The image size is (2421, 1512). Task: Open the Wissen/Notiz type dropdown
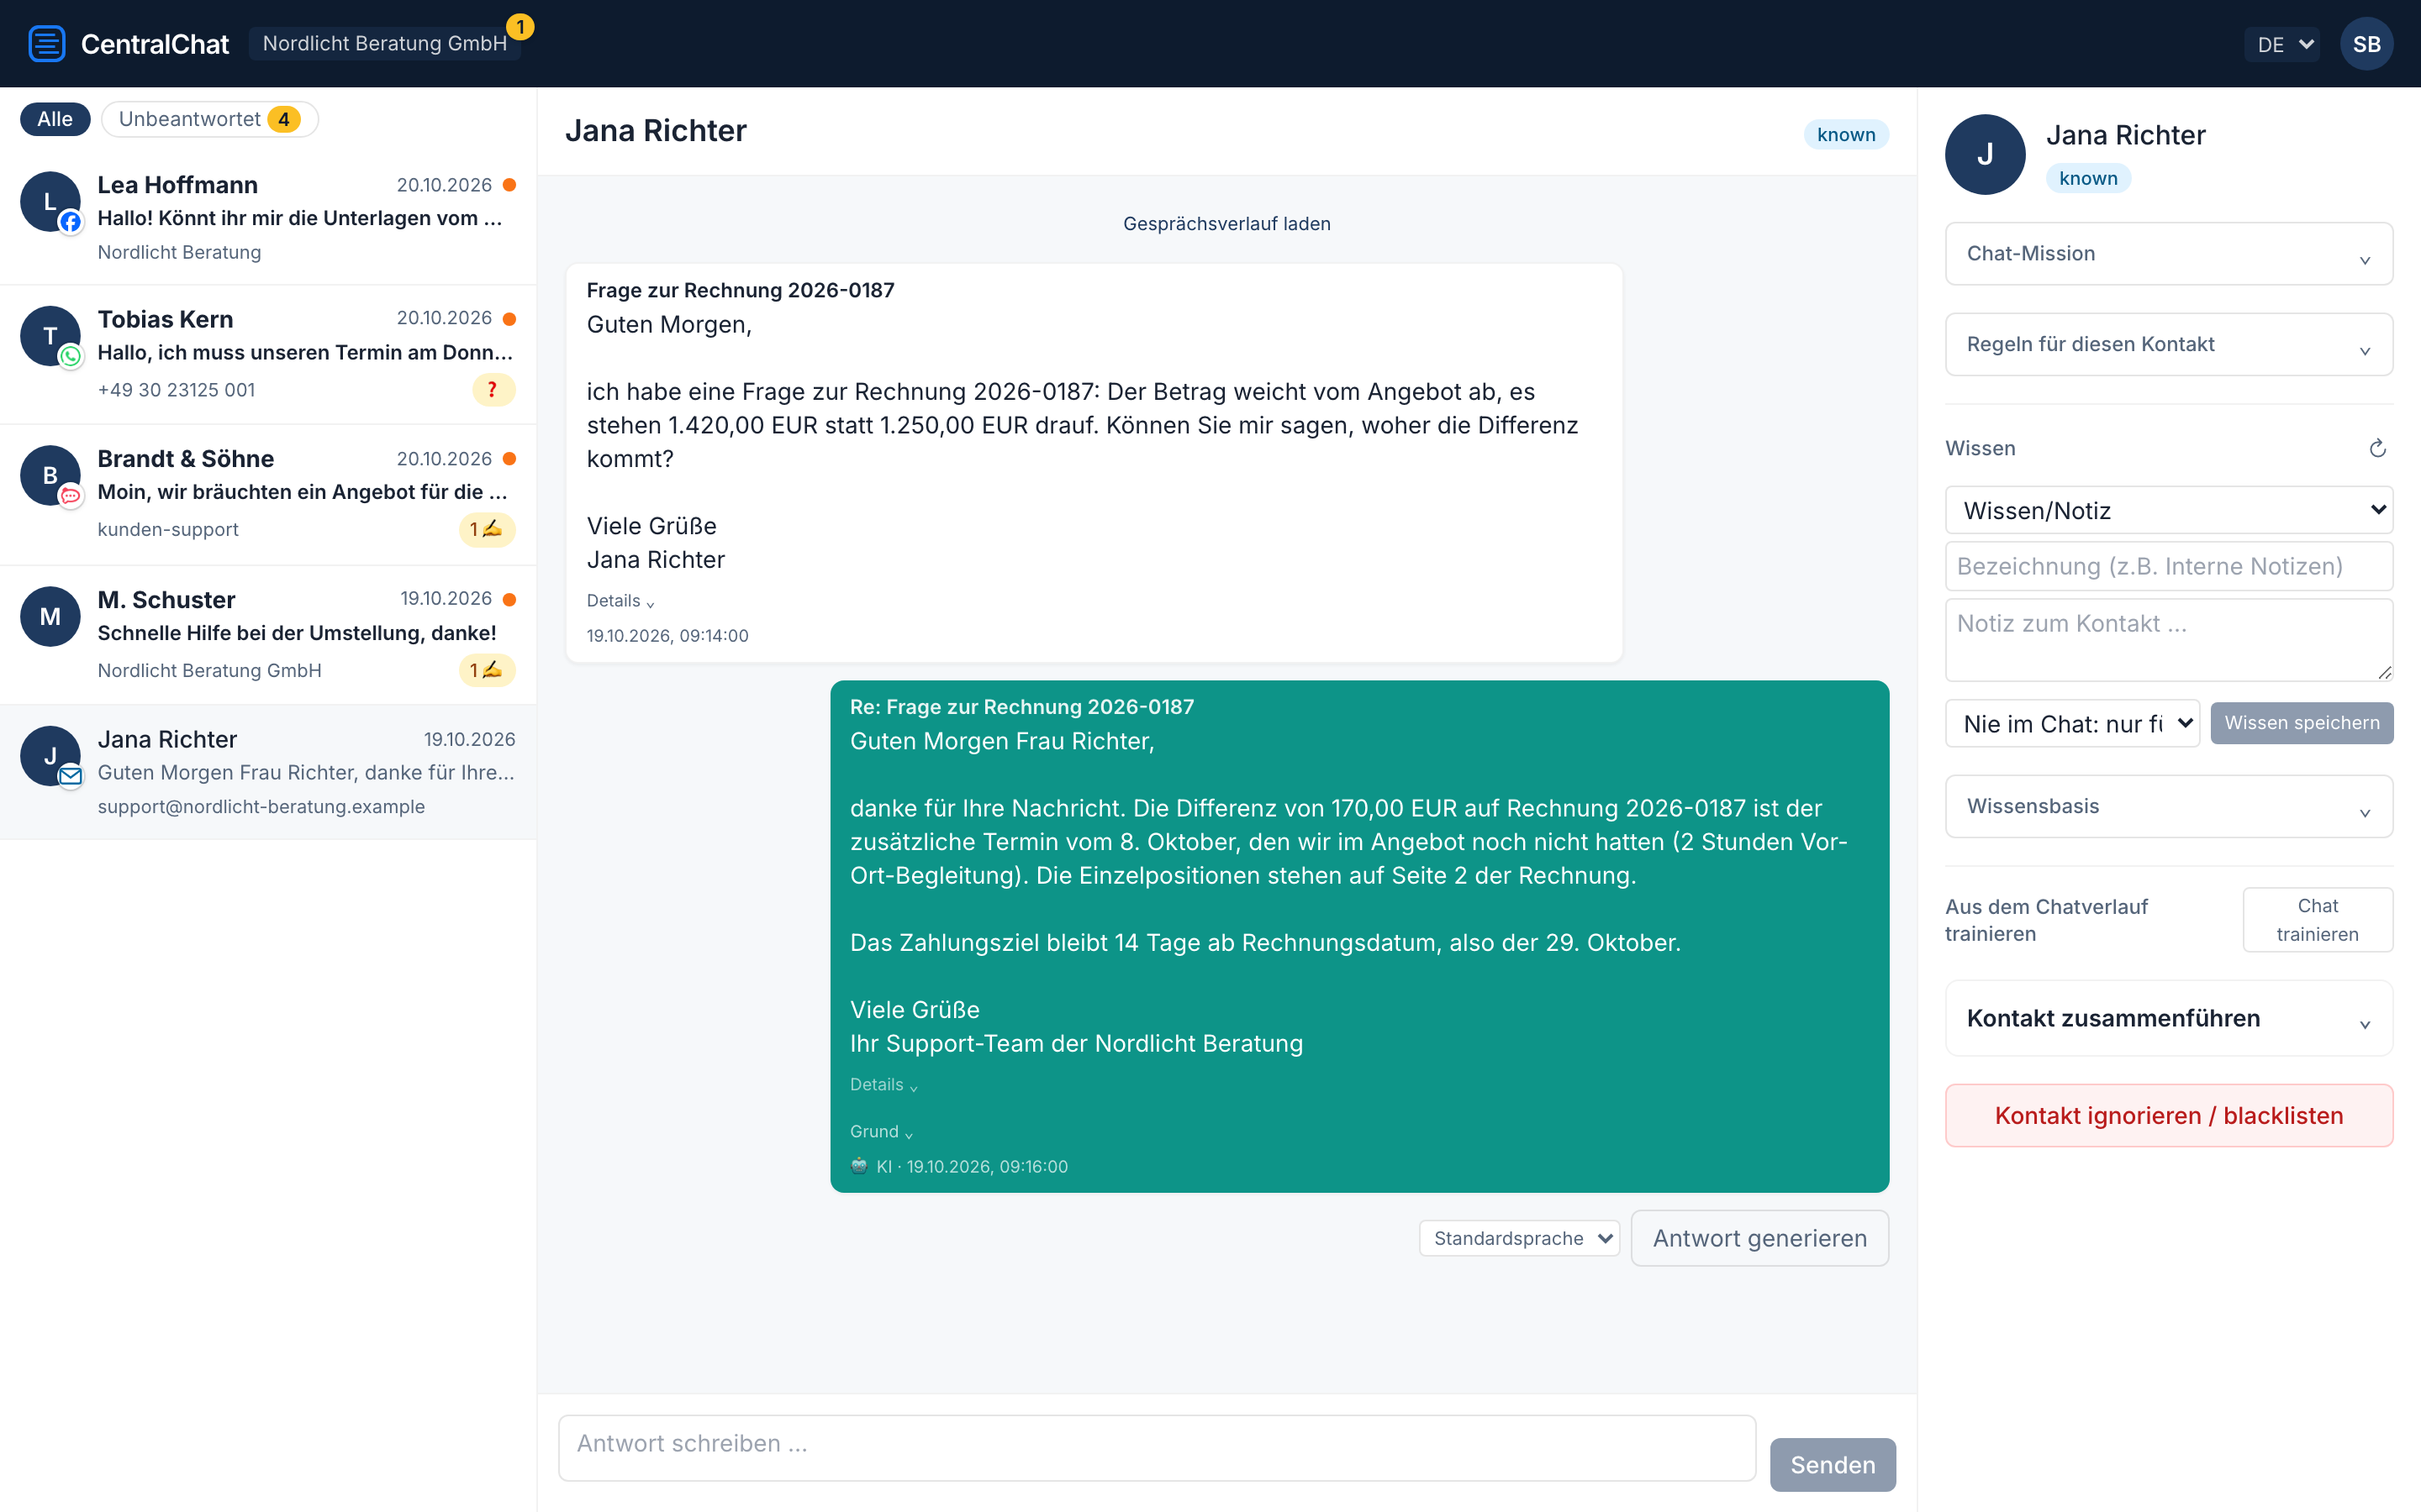(2169, 511)
